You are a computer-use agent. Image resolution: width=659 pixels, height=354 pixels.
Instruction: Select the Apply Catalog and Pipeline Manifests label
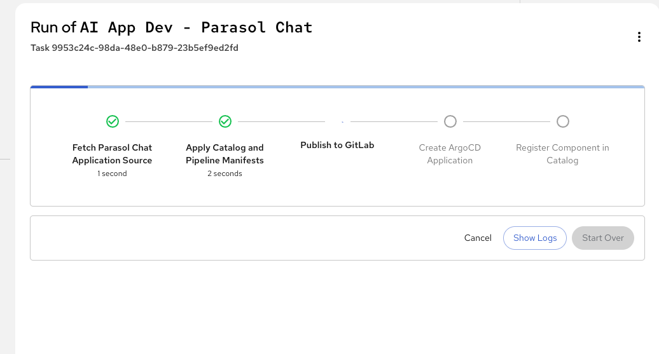pos(225,154)
